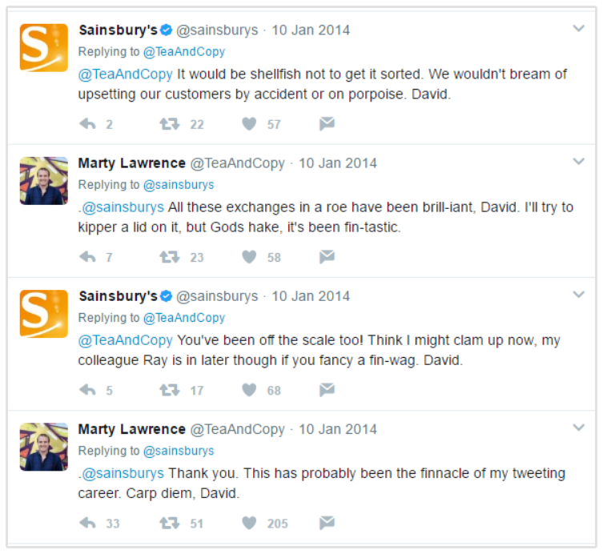Image resolution: width=603 pixels, height=554 pixels.
Task: Click the Sainsbury's avatar on the first tweet
Action: point(43,47)
